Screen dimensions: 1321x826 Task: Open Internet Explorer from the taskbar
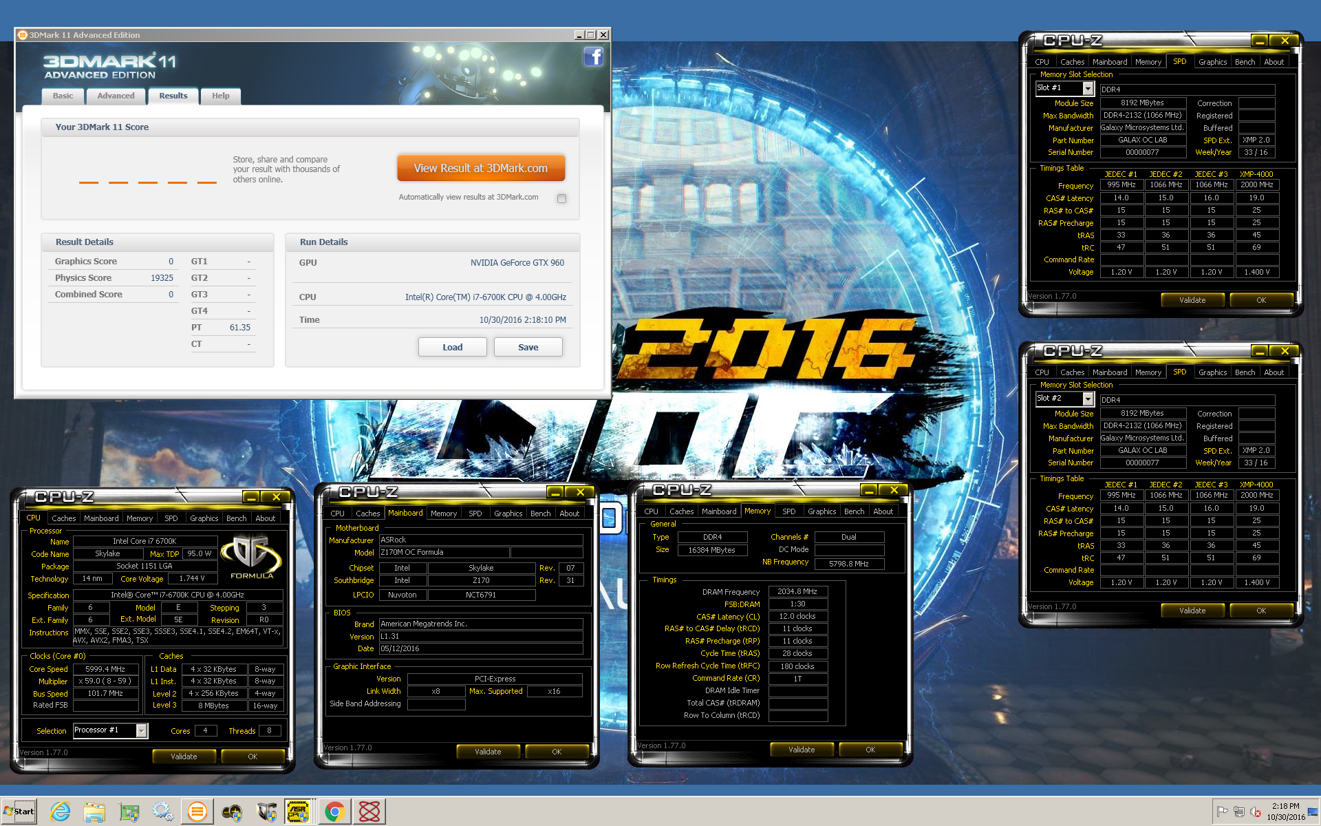(x=60, y=812)
